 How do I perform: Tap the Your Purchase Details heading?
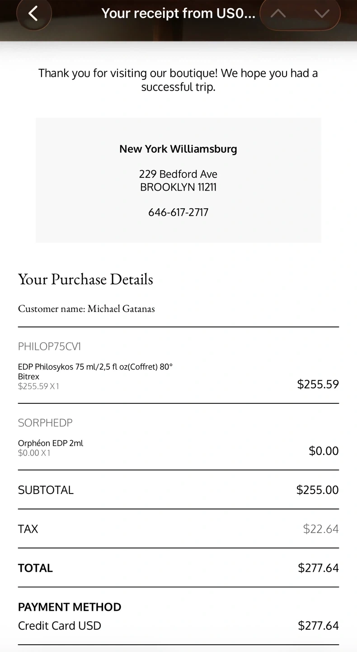coord(85,279)
